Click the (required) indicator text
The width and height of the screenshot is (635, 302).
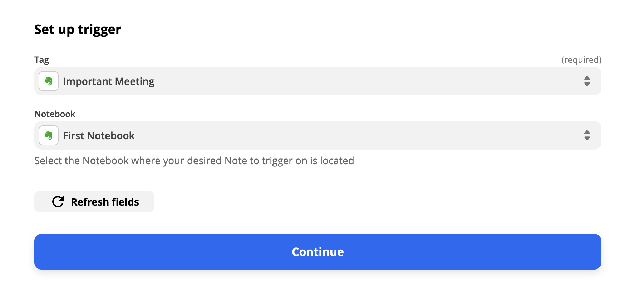coord(581,60)
